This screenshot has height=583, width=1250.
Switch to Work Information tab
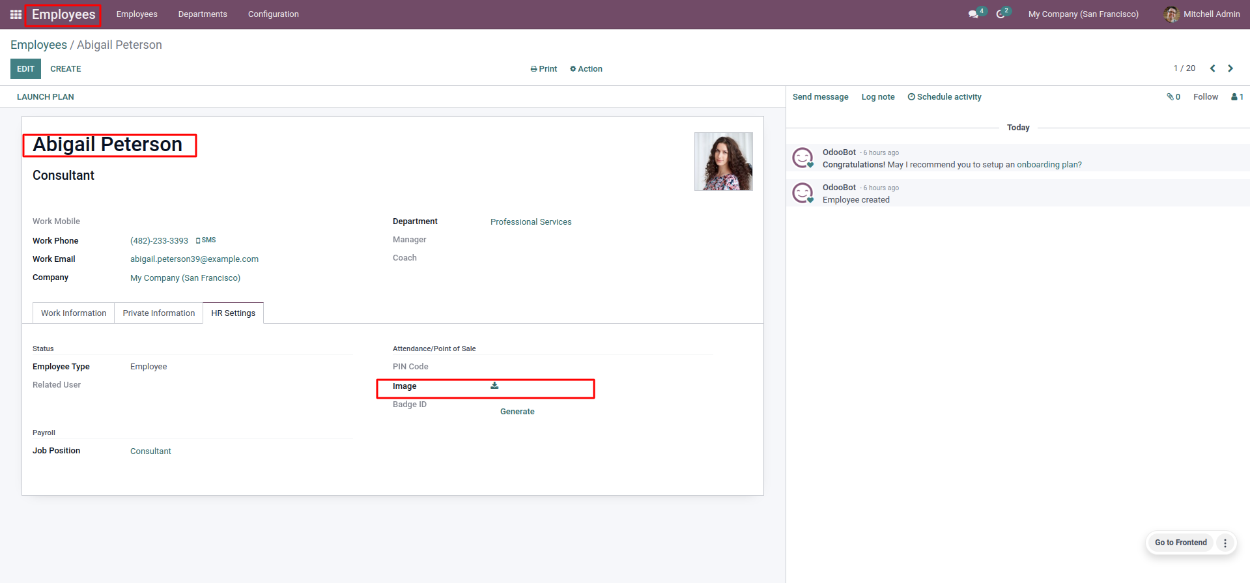[x=74, y=313]
